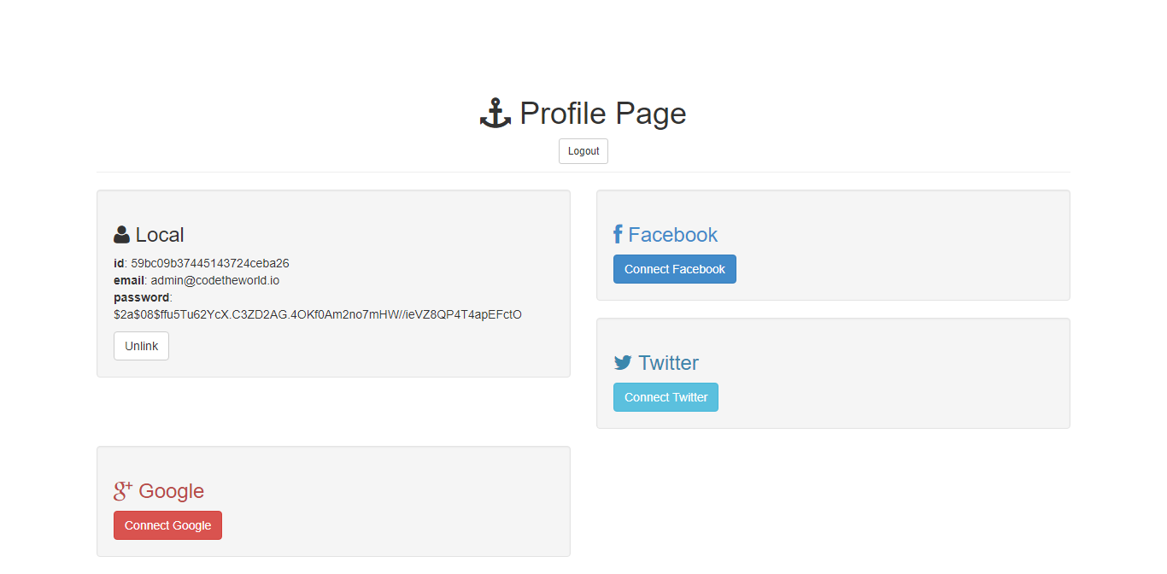Click the Local section heading
This screenshot has height=574, width=1167.
point(160,235)
